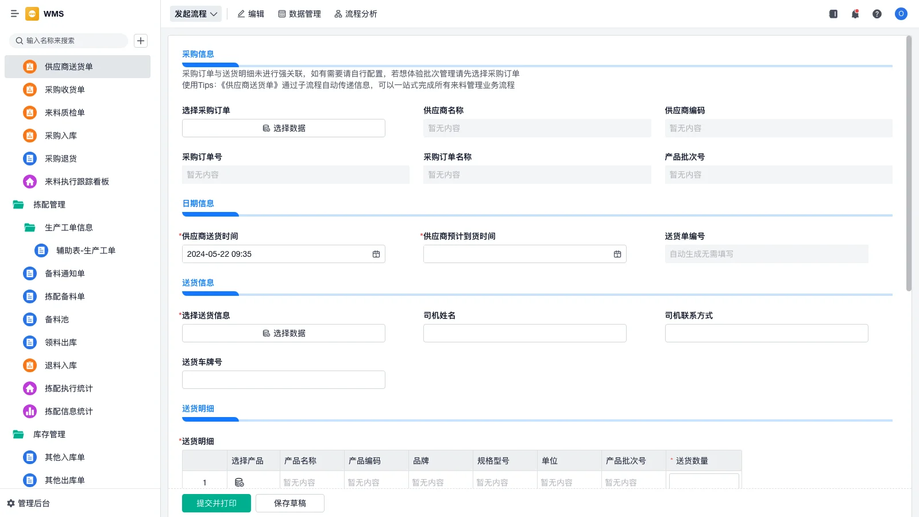Click the 采购信息 section header
Image resolution: width=919 pixels, height=517 pixels.
(x=198, y=54)
